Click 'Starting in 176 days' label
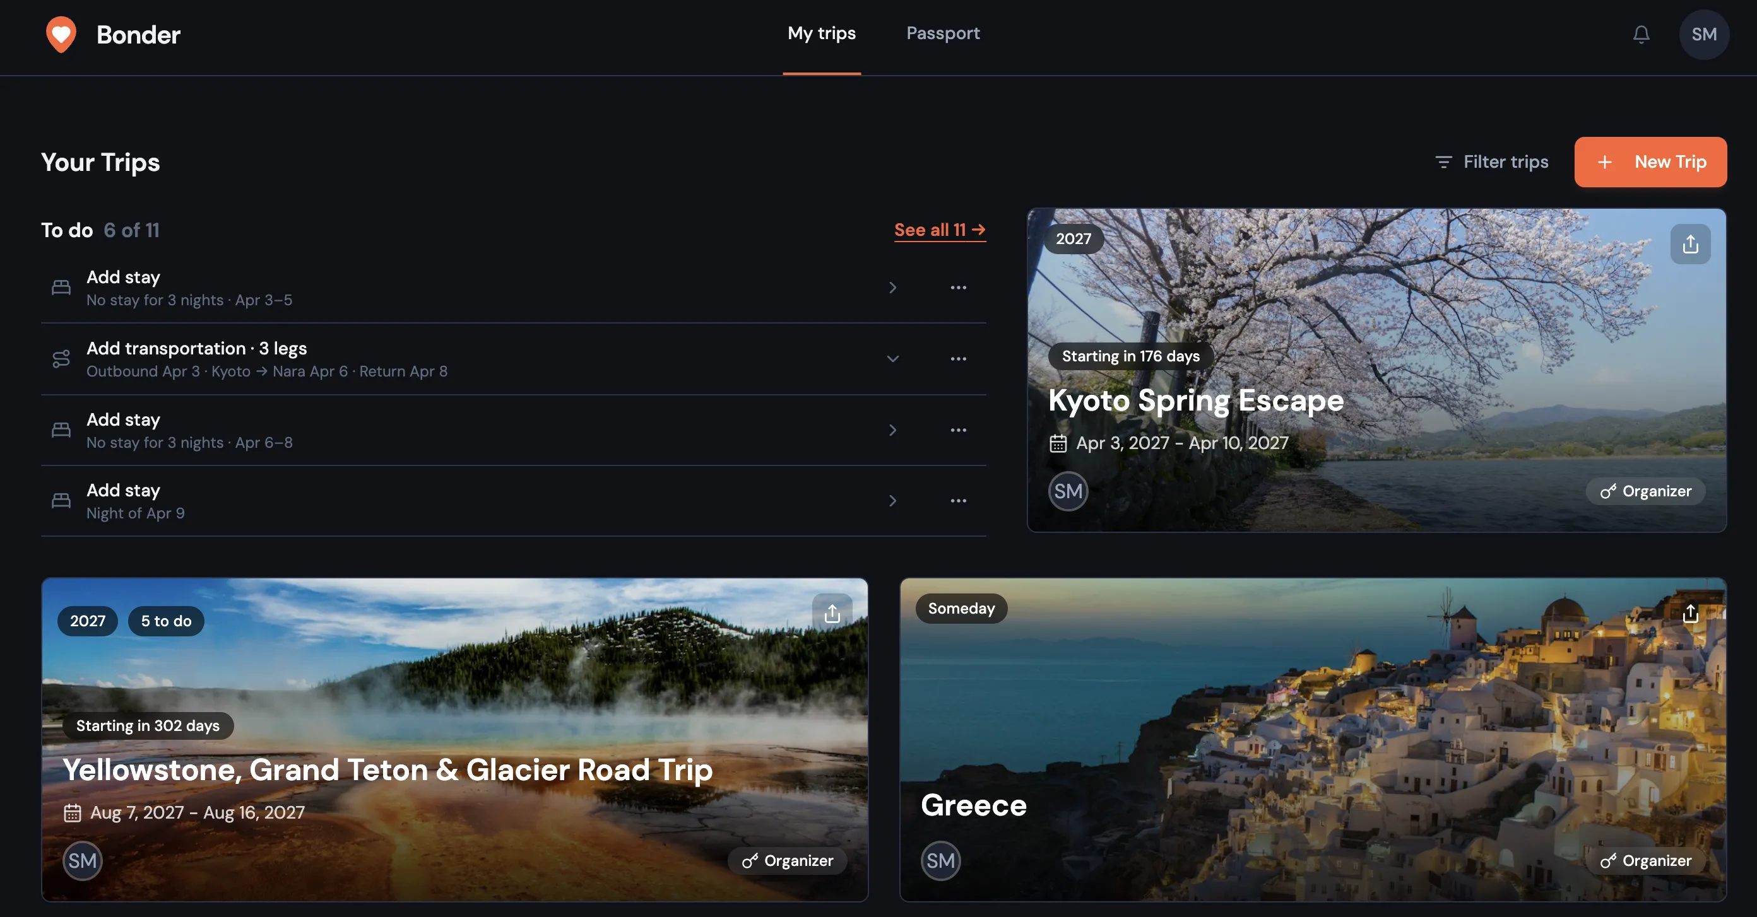The image size is (1757, 917). click(1130, 356)
